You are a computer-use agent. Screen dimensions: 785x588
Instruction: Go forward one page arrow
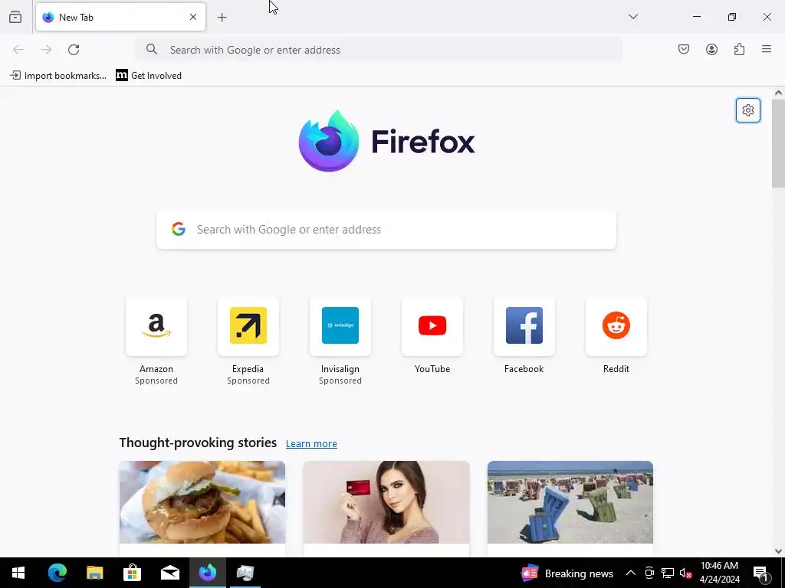[x=46, y=49]
